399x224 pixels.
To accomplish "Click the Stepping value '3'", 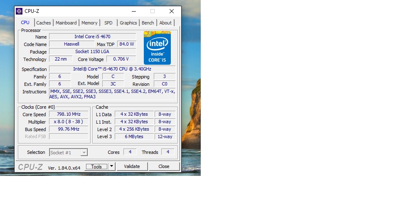I will tap(165, 76).
